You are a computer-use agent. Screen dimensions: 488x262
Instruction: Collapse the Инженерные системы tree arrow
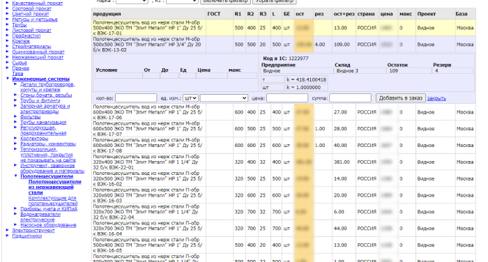8,79
